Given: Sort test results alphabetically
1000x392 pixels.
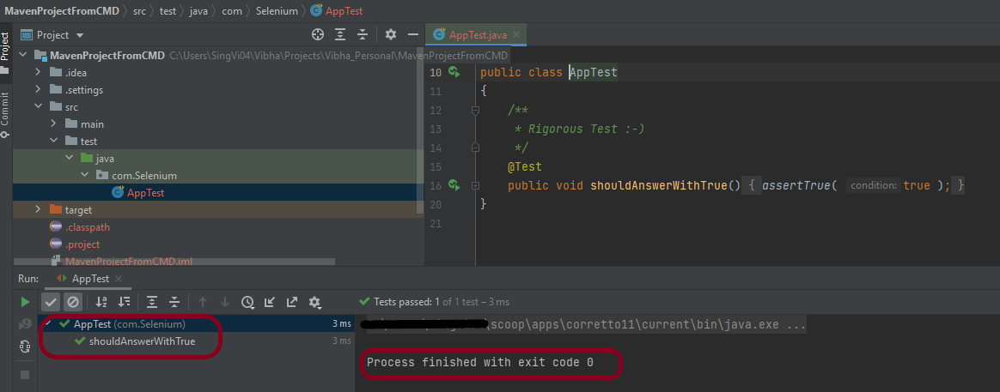Looking at the screenshot, I should 101,302.
